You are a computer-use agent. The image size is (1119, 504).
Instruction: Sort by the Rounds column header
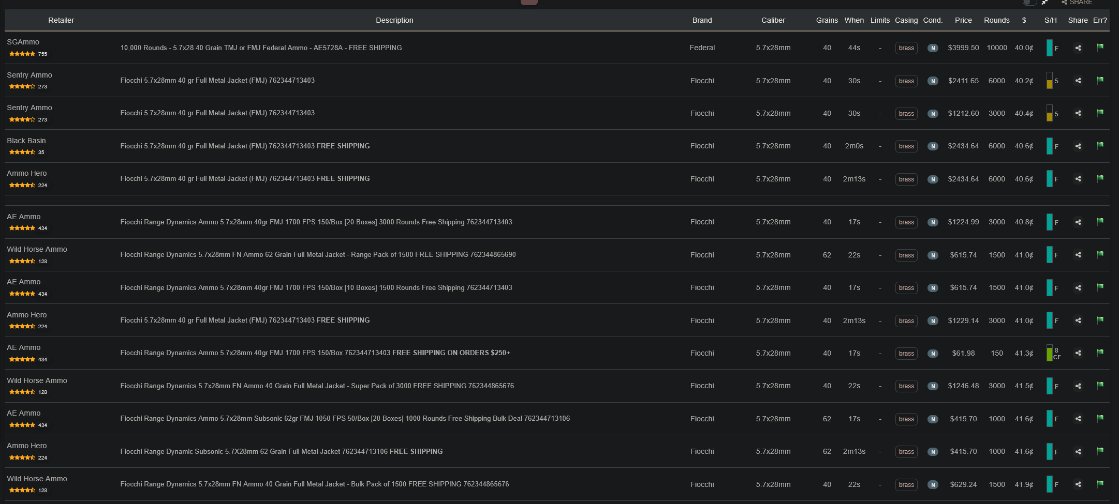pyautogui.click(x=997, y=20)
